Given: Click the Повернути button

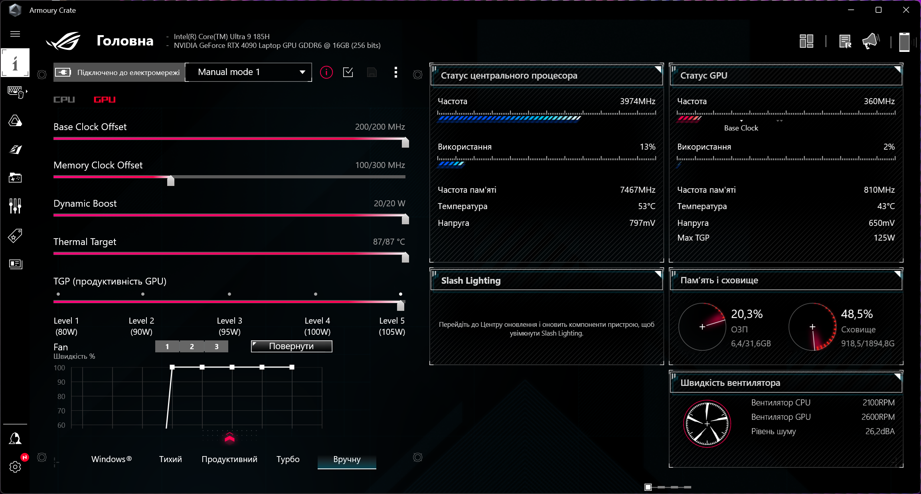Looking at the screenshot, I should (x=291, y=346).
